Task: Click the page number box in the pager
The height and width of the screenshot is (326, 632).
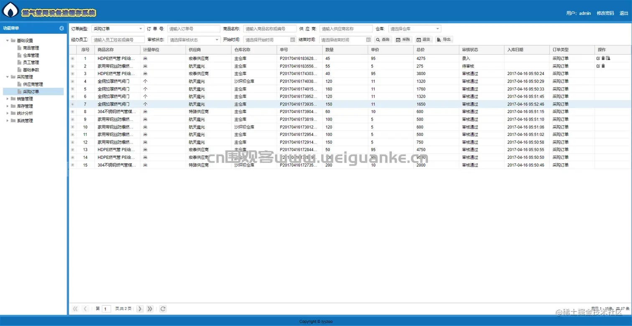Action: (107, 309)
